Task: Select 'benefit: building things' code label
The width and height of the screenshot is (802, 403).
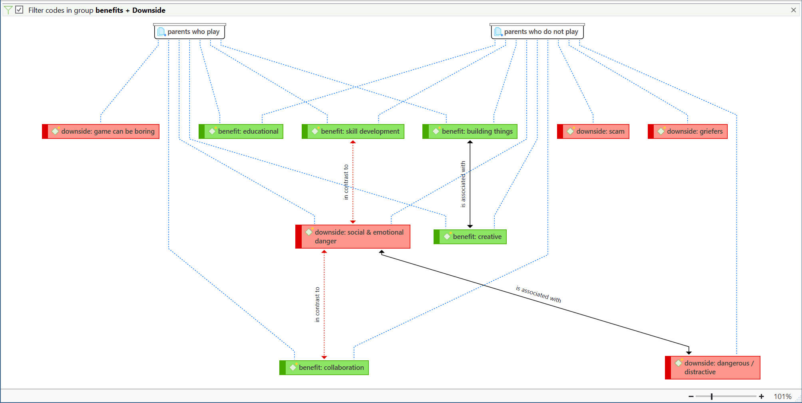Action: [477, 131]
